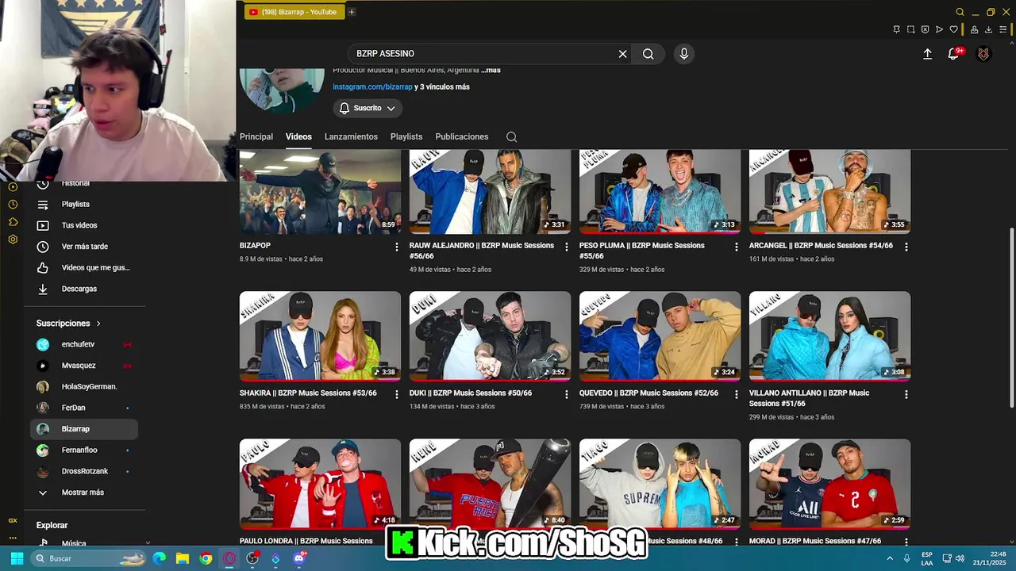
Task: Go to the Publicaciones tab
Action: 462,136
